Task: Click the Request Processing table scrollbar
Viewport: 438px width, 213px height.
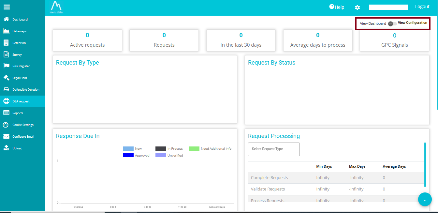Action: (x=425, y=164)
